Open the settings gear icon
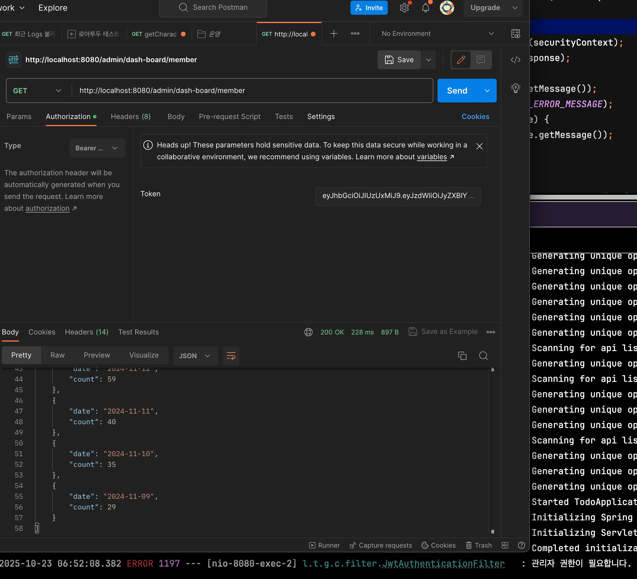The width and height of the screenshot is (637, 579). [404, 8]
